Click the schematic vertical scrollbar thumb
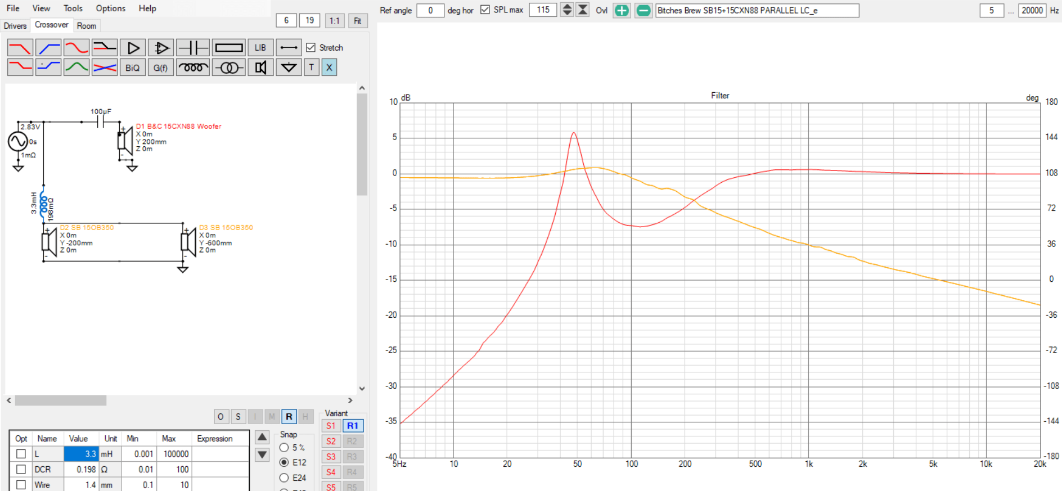This screenshot has width=1062, height=491. coord(362,145)
